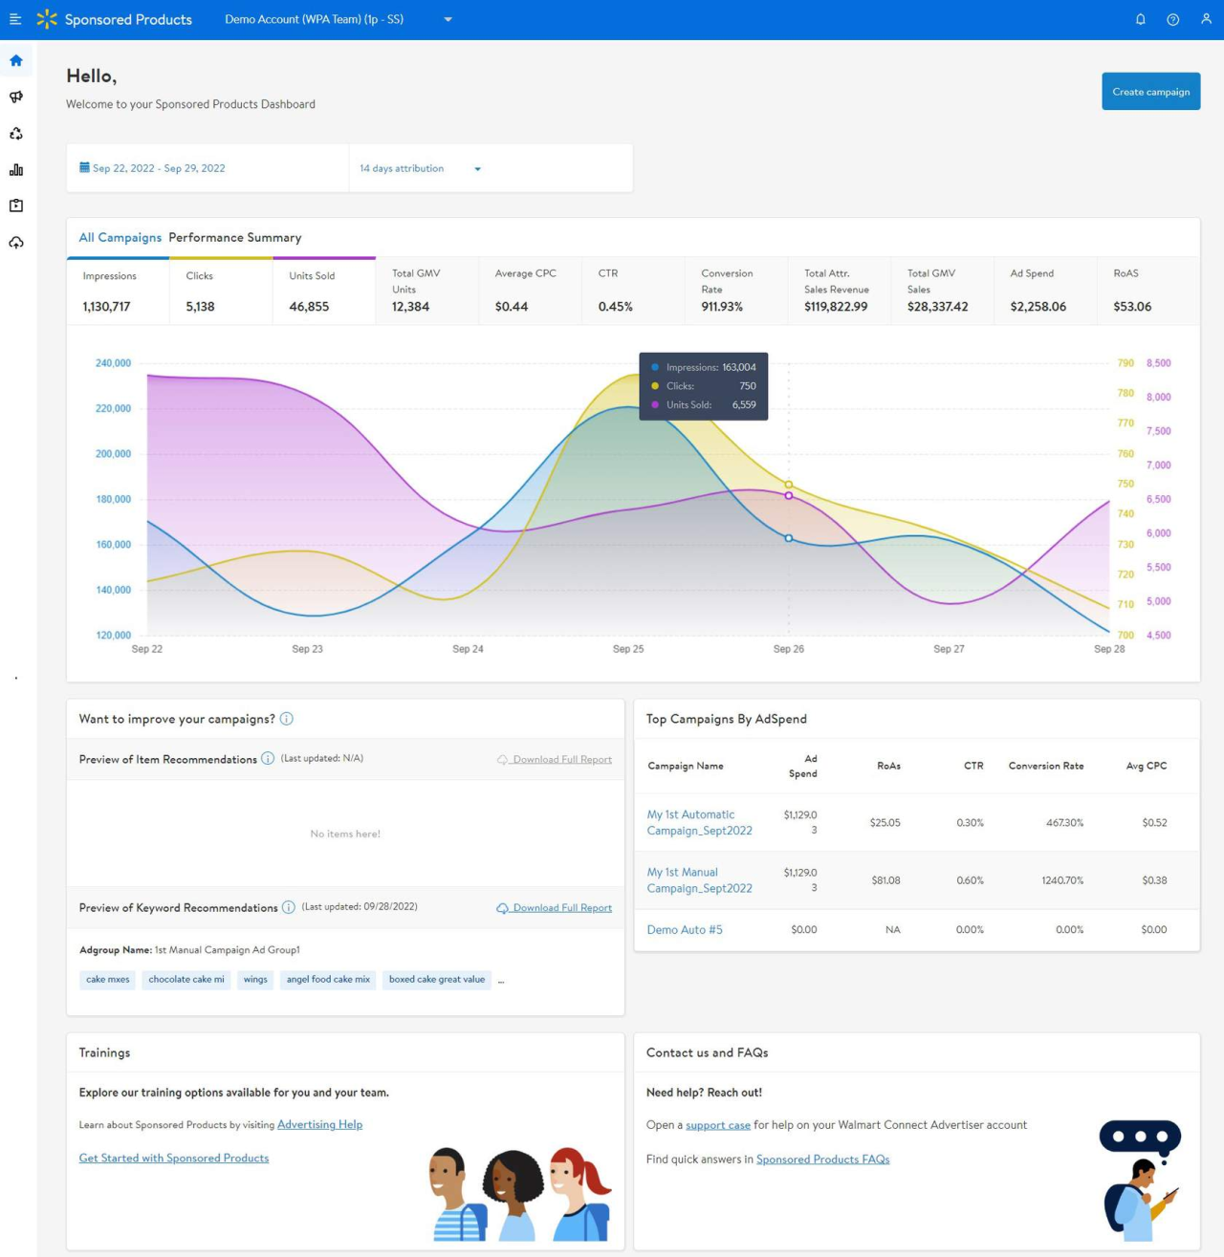The width and height of the screenshot is (1224, 1257).
Task: Open the help question mark icon
Action: coord(1172,19)
